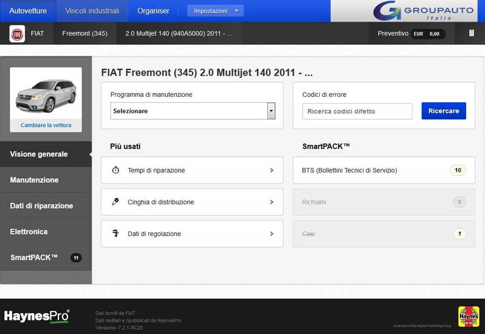Click the Casi count badge 1
Viewport: 485px width, 334px height.
click(x=459, y=234)
